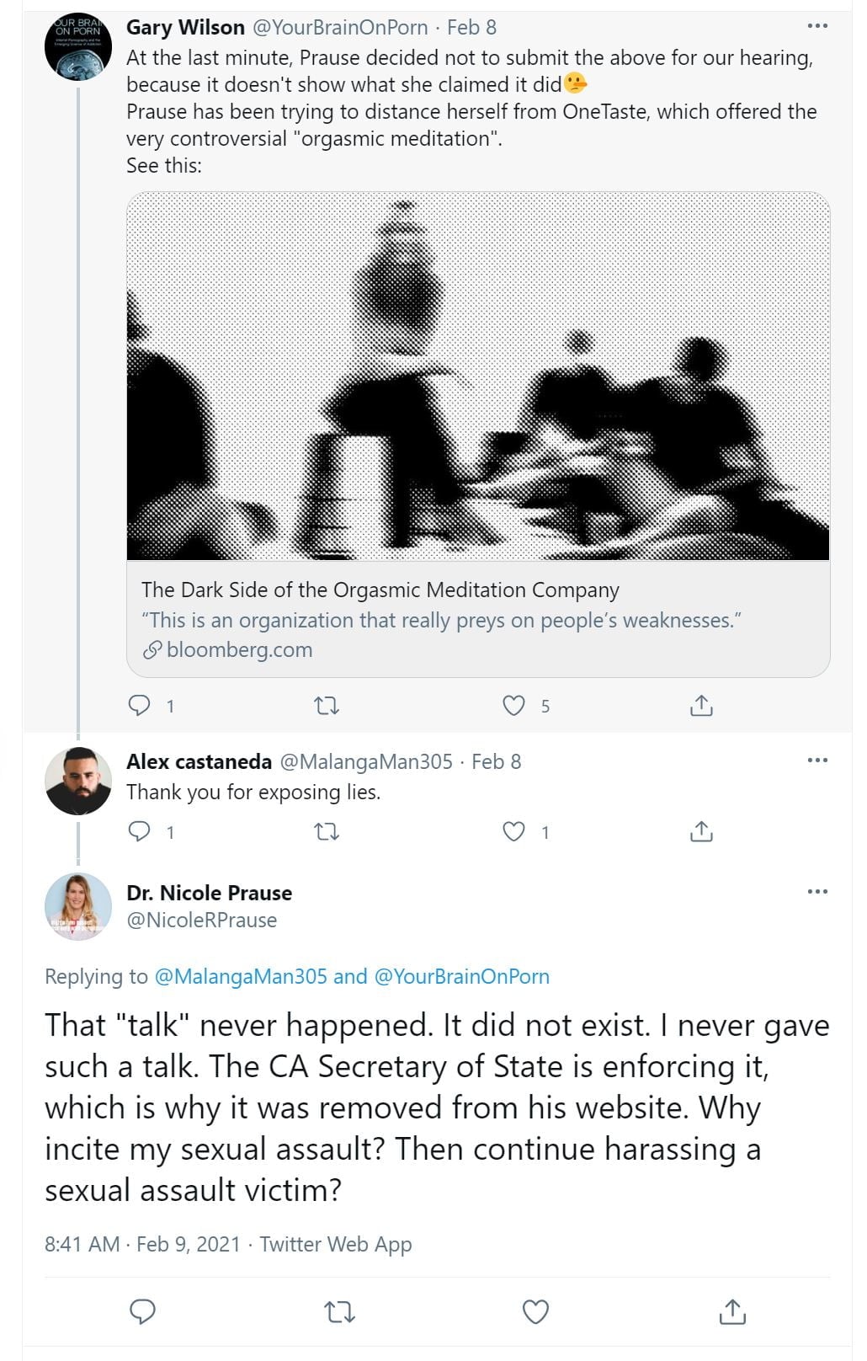
Task: Open the halftone article preview image
Action: point(478,376)
